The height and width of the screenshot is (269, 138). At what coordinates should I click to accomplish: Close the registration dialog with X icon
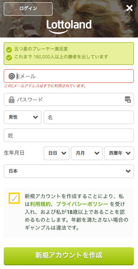pos(129,8)
